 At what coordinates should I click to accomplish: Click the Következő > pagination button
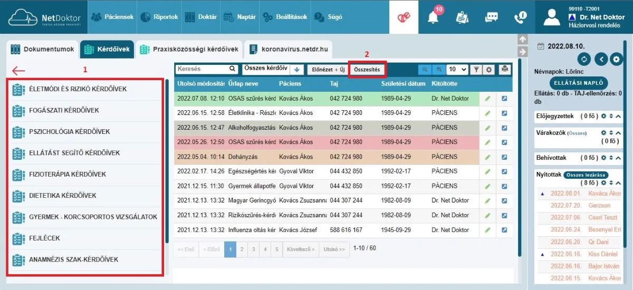coord(301,249)
